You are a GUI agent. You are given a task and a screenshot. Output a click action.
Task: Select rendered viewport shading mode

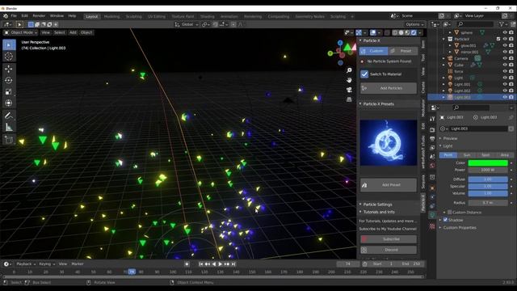414,32
